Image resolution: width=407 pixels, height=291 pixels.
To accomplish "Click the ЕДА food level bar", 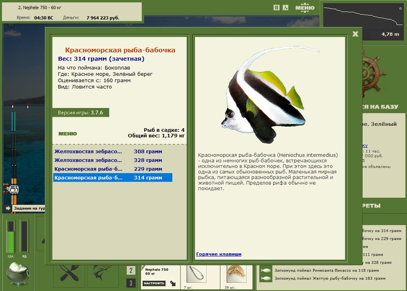I will (x=11, y=237).
